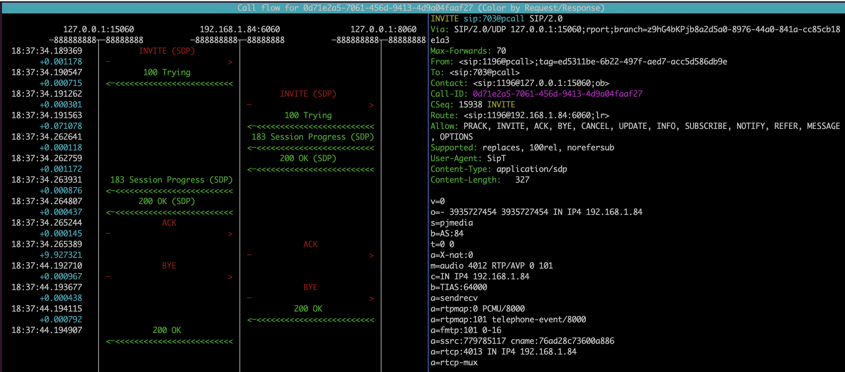The height and width of the screenshot is (372, 845).
Task: Select the second ACK message
Action: [x=310, y=244]
